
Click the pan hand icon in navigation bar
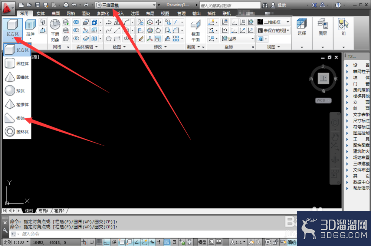335,137
